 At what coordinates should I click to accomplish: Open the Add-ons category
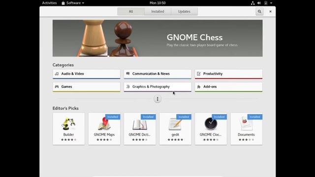[228, 87]
